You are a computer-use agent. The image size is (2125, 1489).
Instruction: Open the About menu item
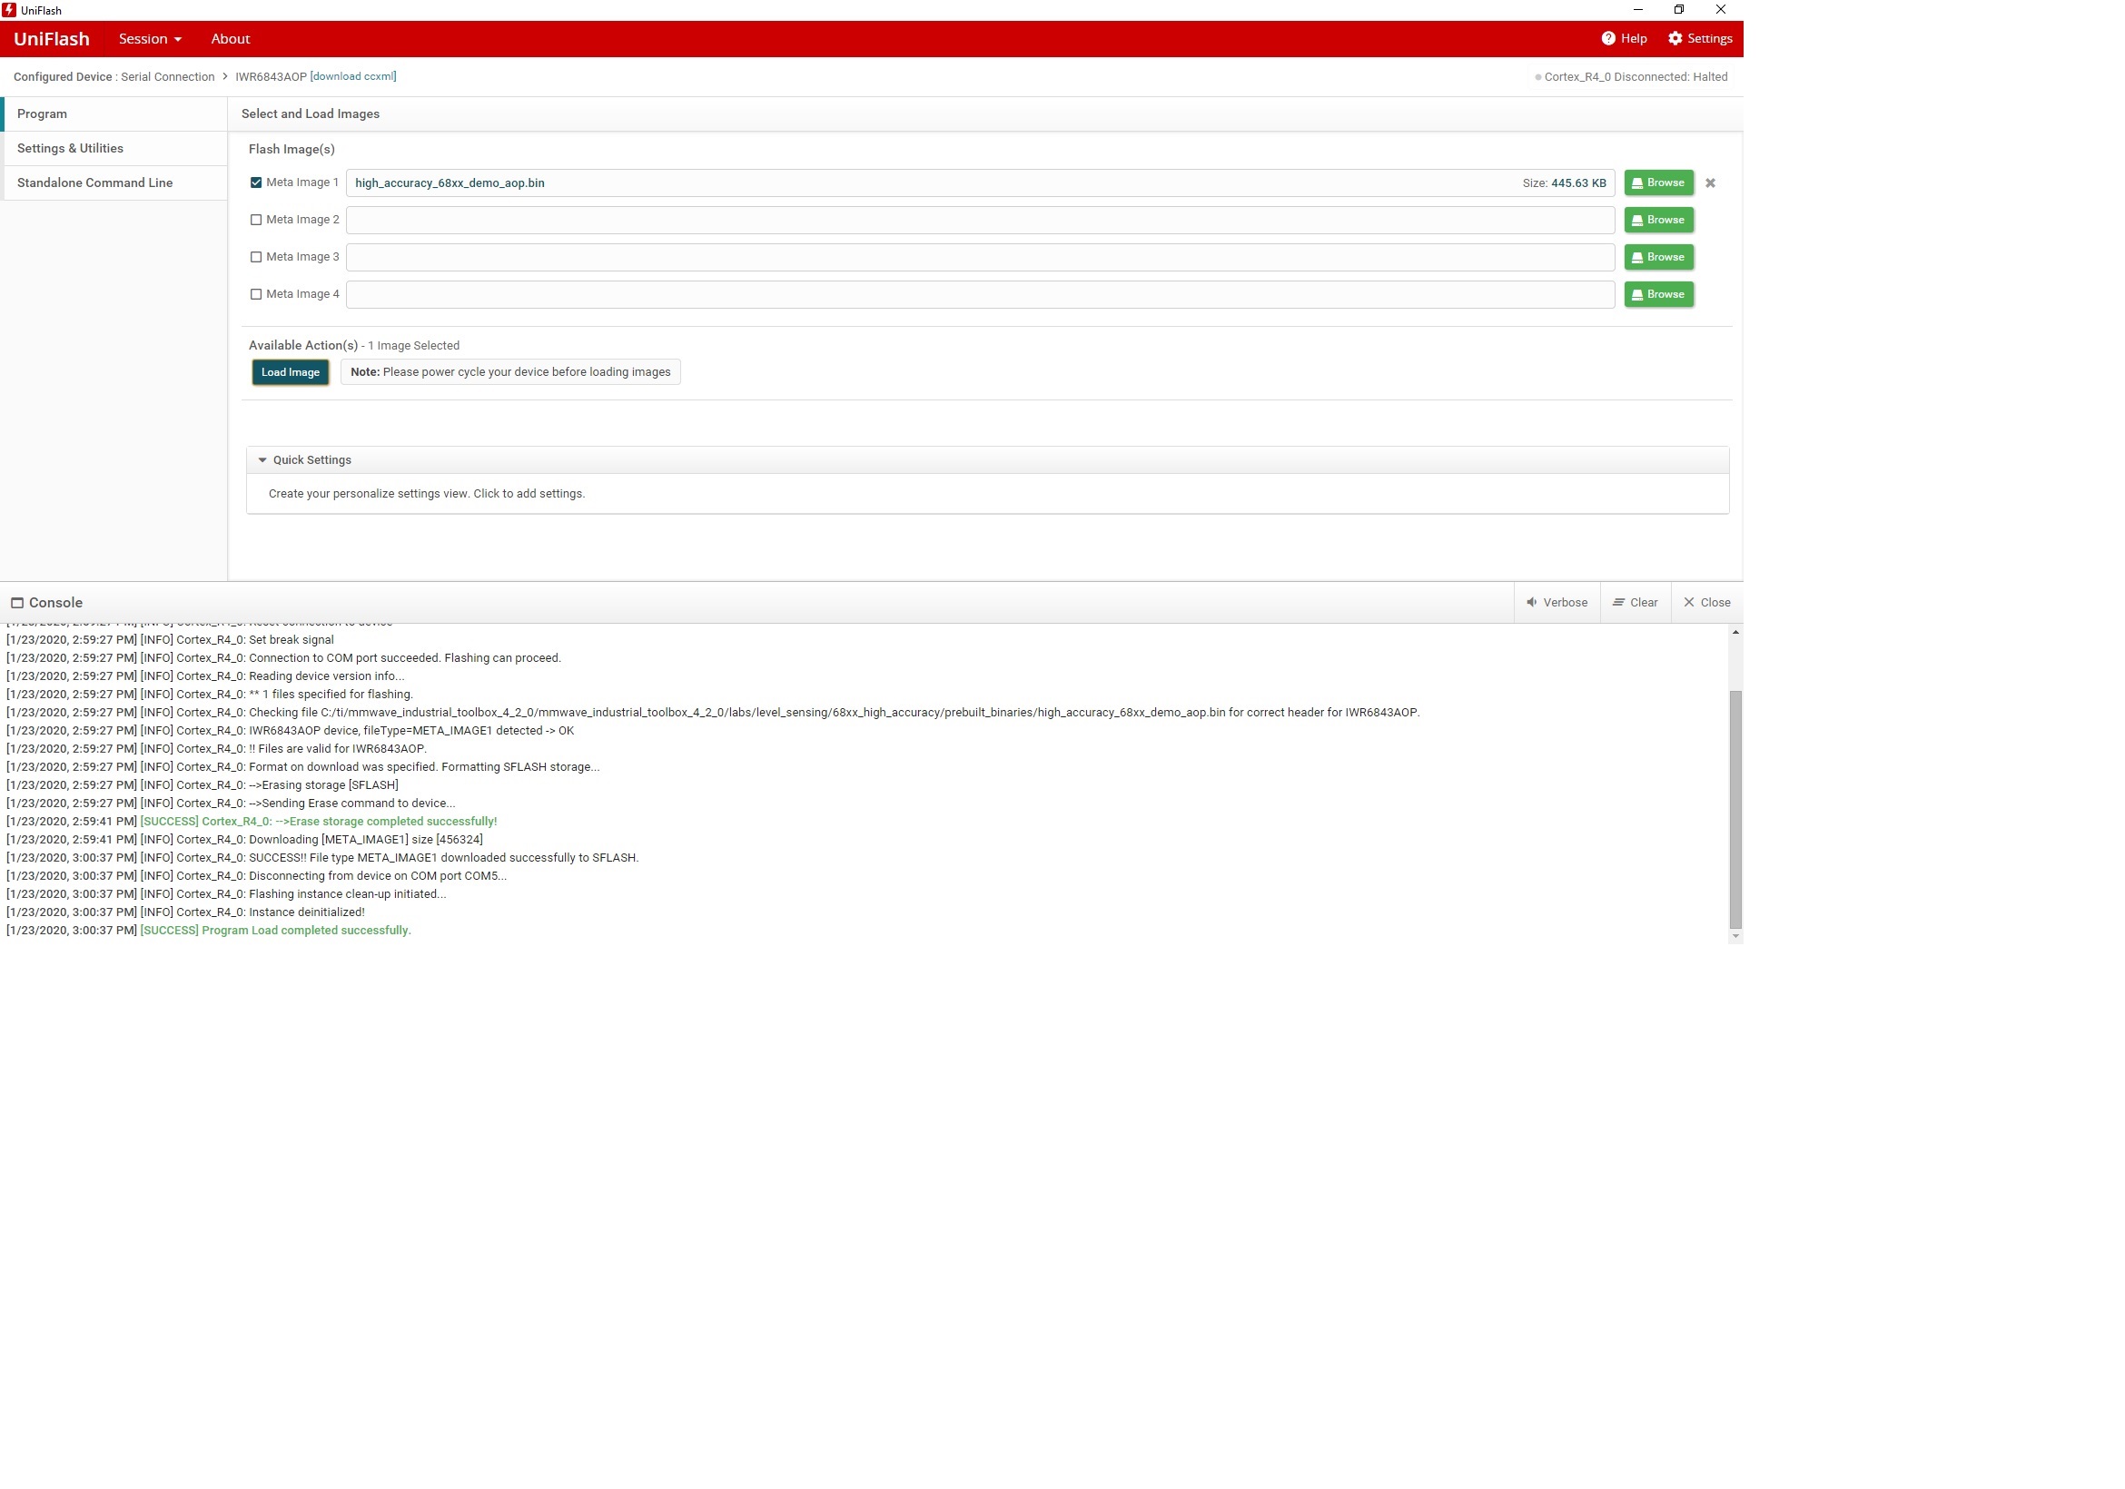point(231,39)
